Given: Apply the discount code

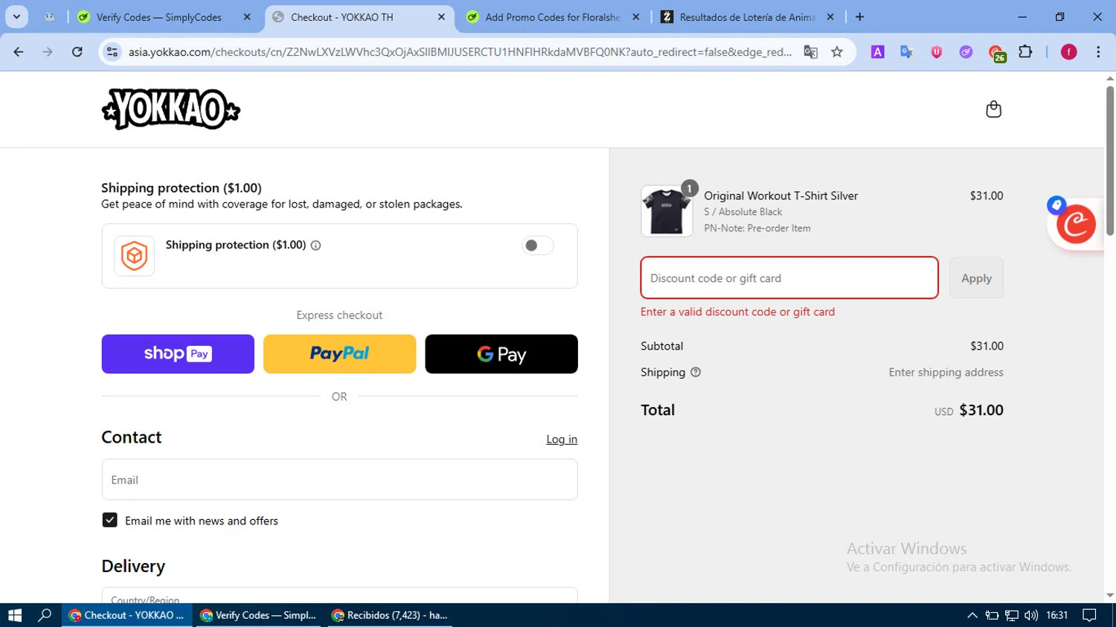Looking at the screenshot, I should [976, 277].
